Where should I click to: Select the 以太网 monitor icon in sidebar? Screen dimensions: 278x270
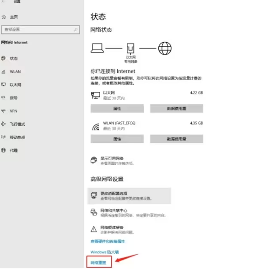pos(3,84)
